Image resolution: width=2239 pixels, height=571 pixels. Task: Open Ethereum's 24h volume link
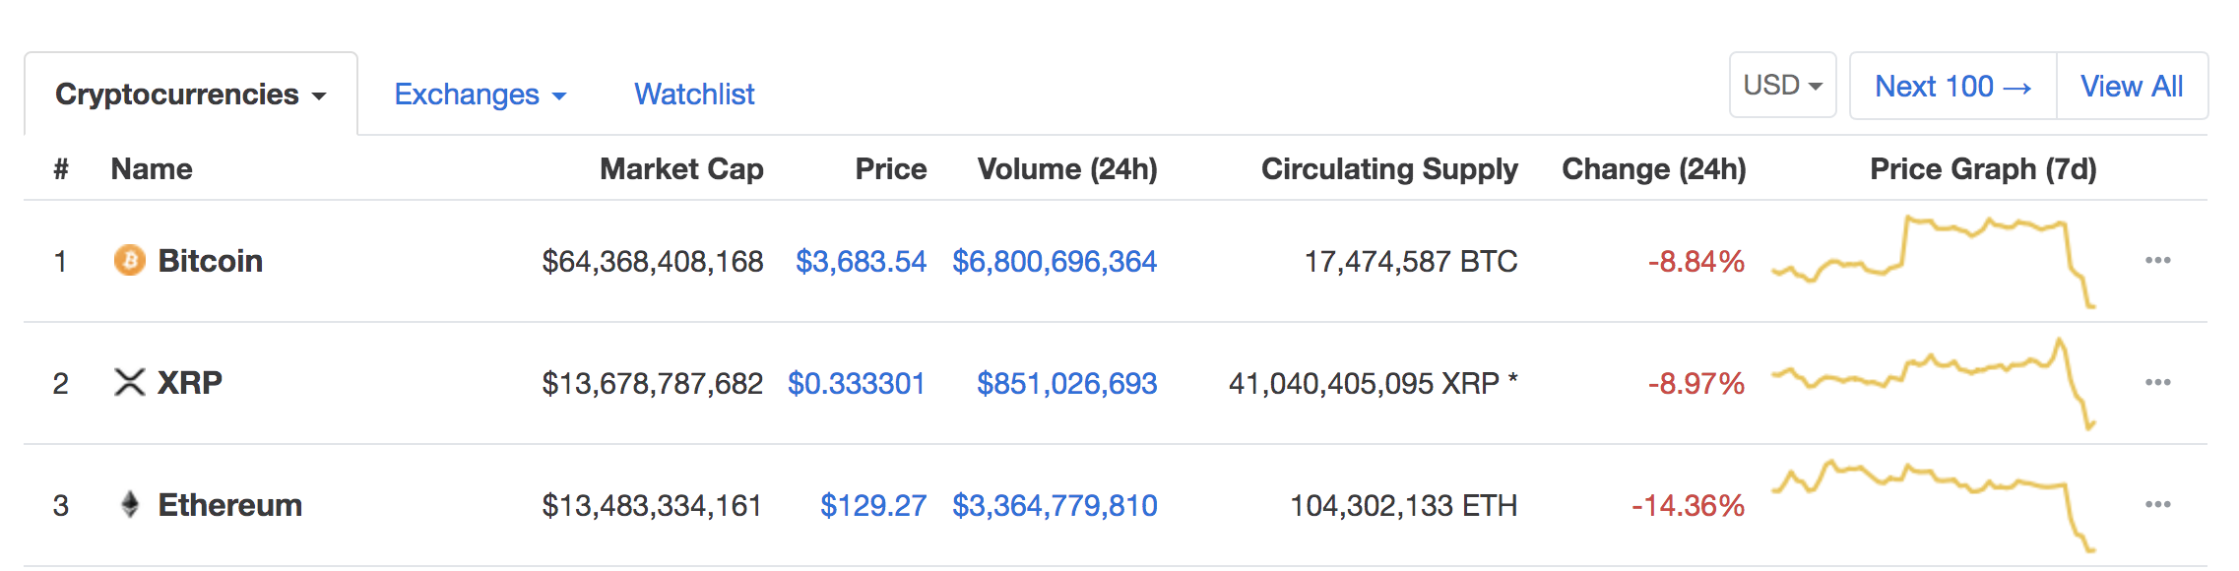1055,505
